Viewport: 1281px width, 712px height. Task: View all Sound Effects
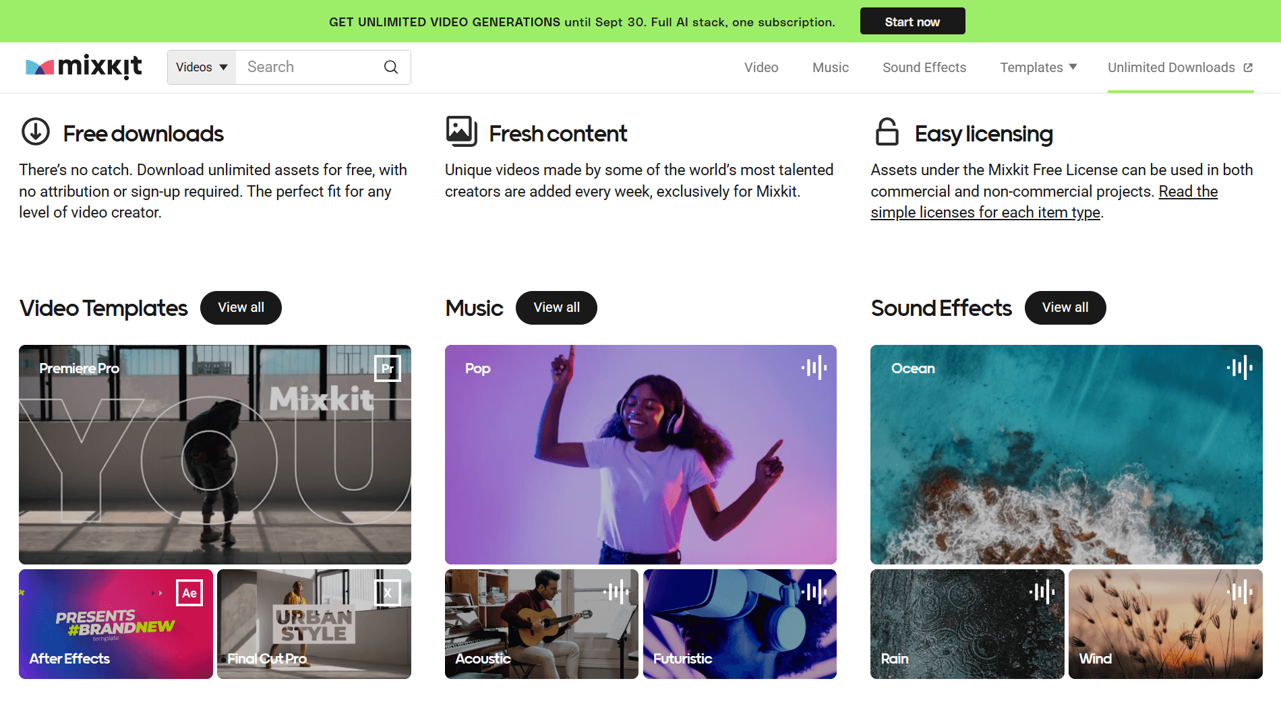click(x=1065, y=308)
